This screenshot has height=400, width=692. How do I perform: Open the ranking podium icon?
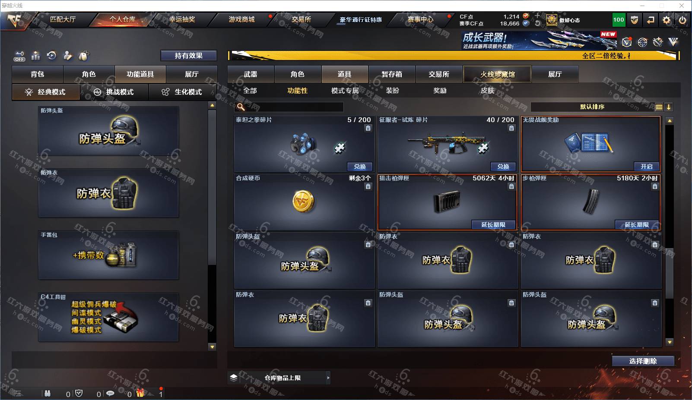pyautogui.click(x=36, y=56)
